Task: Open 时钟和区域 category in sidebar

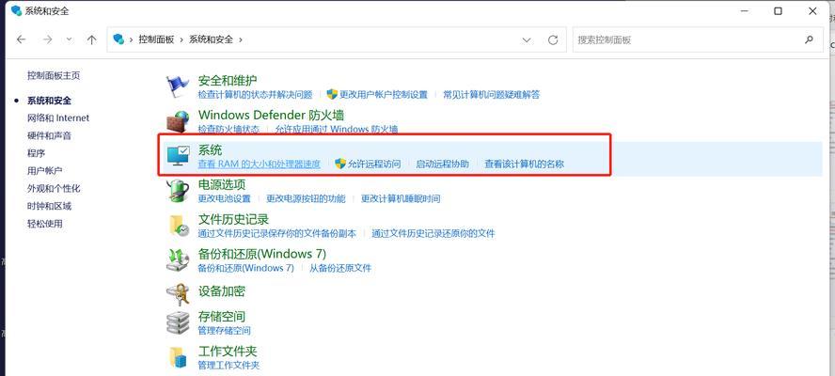Action: pos(50,206)
